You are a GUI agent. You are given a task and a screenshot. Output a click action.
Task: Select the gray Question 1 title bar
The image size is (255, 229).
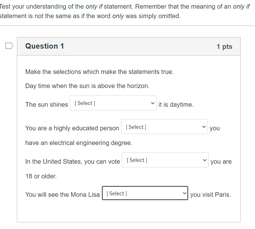[129, 46]
